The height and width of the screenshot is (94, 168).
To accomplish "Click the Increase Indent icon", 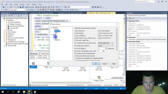I will (73, 10).
